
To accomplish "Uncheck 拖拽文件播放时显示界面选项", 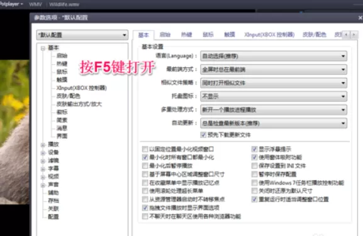I will click(x=145, y=208).
